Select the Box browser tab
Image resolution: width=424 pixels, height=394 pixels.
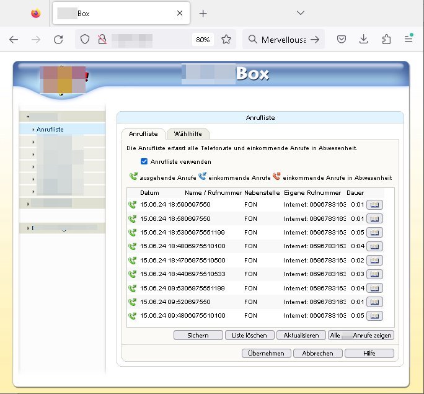121,13
